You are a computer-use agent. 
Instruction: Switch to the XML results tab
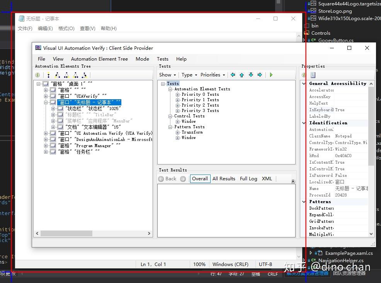[x=267, y=179]
